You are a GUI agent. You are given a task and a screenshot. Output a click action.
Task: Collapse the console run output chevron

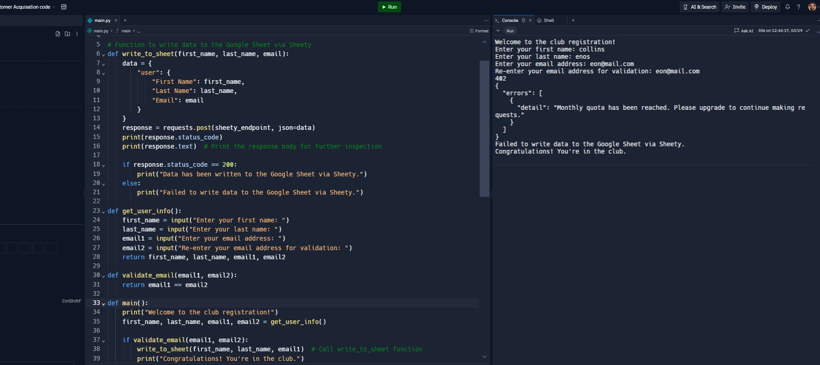point(498,31)
